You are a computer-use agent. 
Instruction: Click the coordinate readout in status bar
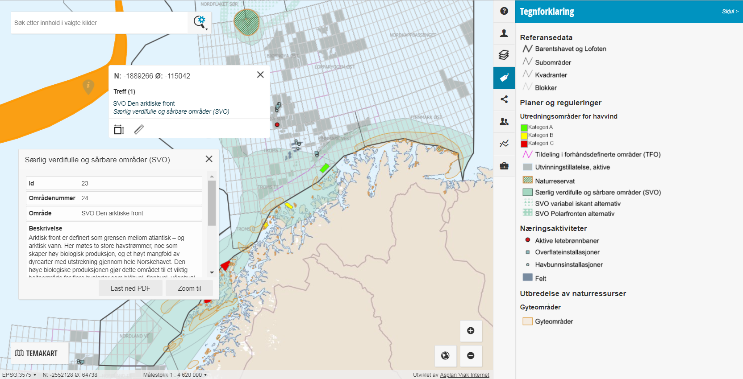[x=70, y=375]
